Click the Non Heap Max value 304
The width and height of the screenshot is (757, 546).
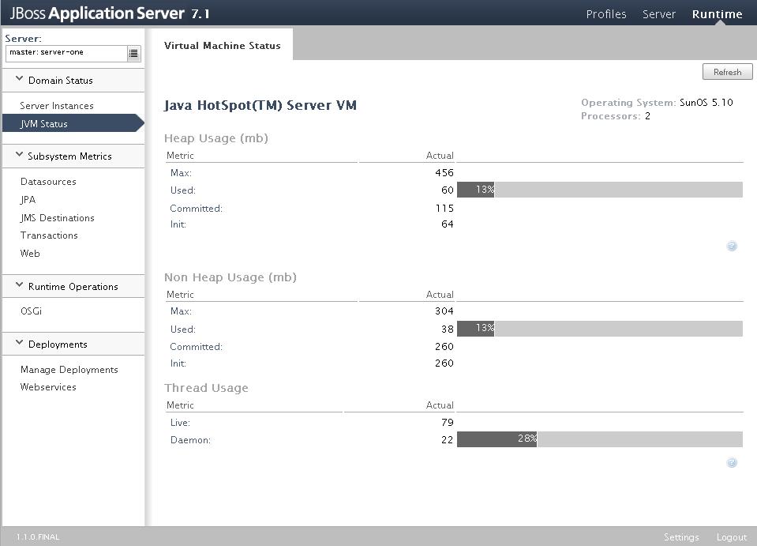(444, 311)
